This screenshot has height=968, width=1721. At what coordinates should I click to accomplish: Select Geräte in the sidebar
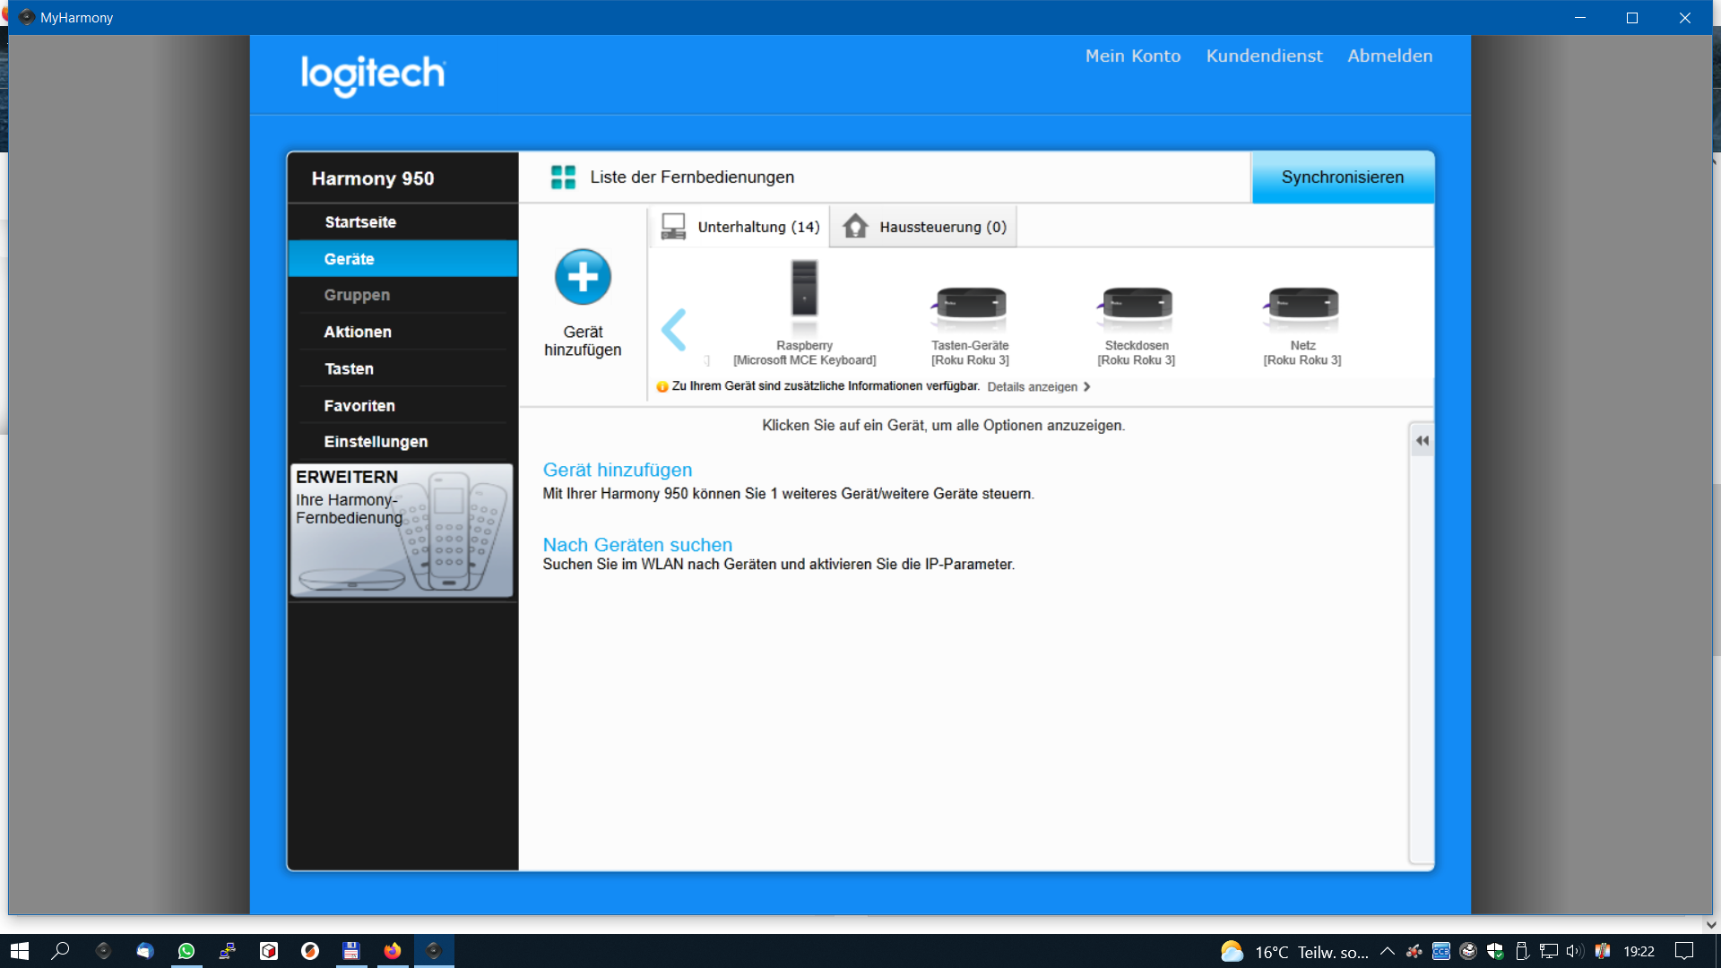[x=402, y=259]
